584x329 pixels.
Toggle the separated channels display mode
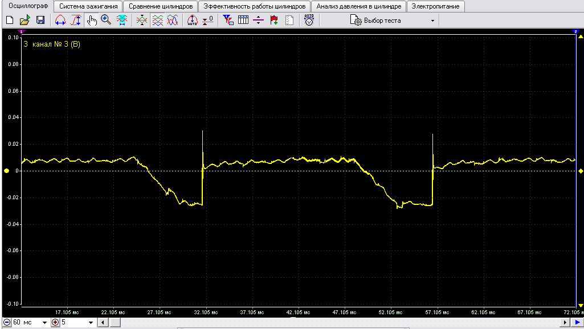point(157,20)
